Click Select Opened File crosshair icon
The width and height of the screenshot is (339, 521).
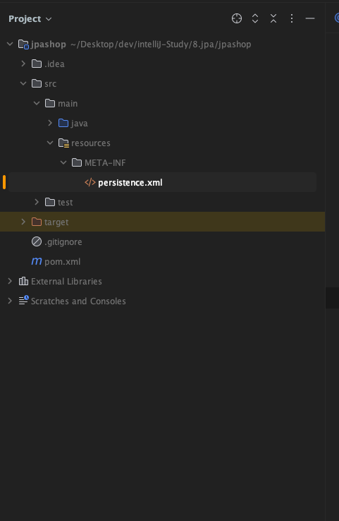[237, 18]
